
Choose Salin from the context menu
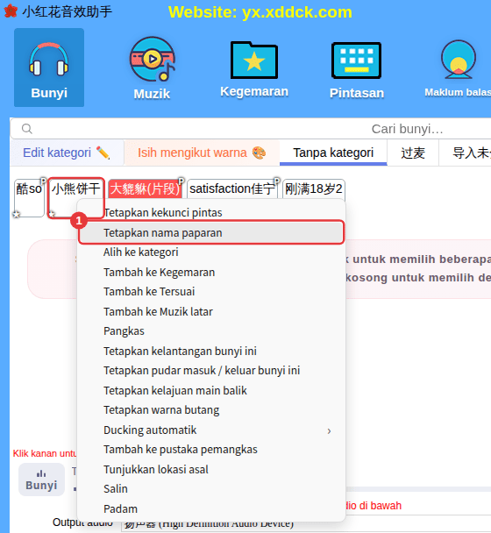point(211,489)
